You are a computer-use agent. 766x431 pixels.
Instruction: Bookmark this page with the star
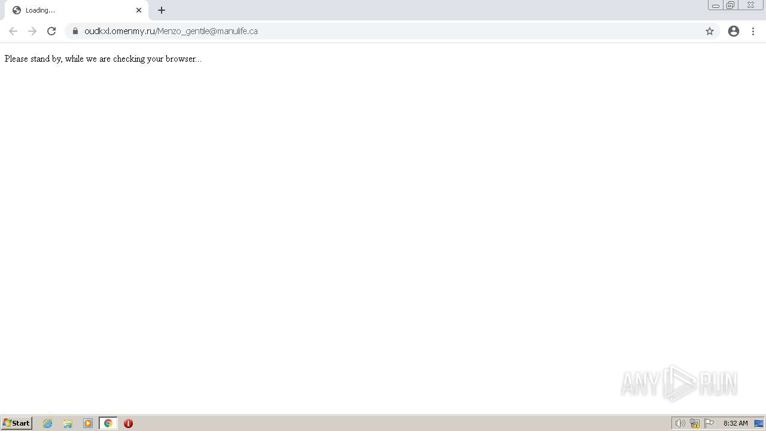(x=710, y=31)
